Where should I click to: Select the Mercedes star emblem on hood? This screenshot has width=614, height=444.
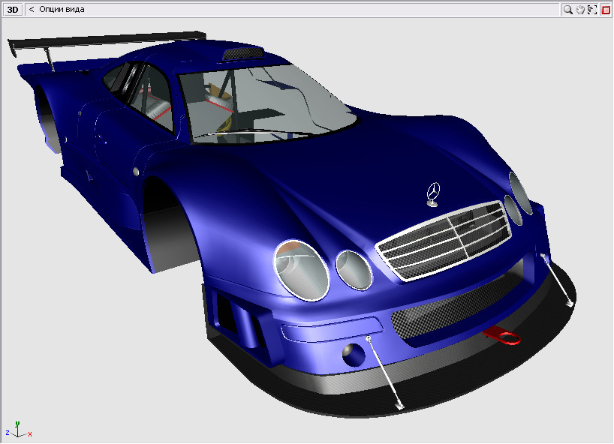pyautogui.click(x=432, y=192)
